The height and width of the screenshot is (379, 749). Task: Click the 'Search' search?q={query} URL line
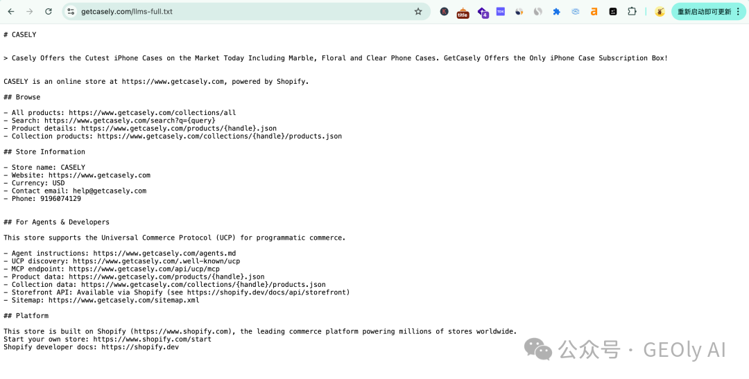click(110, 121)
